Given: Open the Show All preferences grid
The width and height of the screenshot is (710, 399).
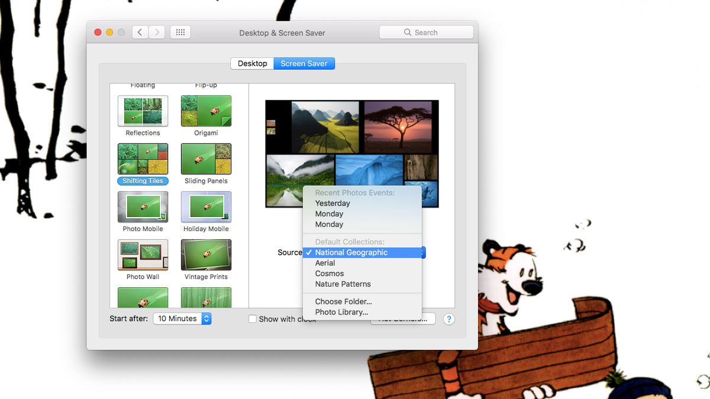Looking at the screenshot, I should 180,33.
